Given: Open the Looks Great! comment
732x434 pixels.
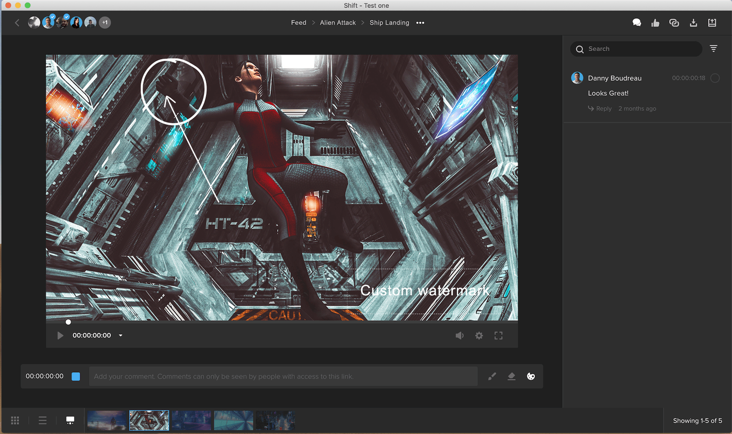Looking at the screenshot, I should point(608,93).
